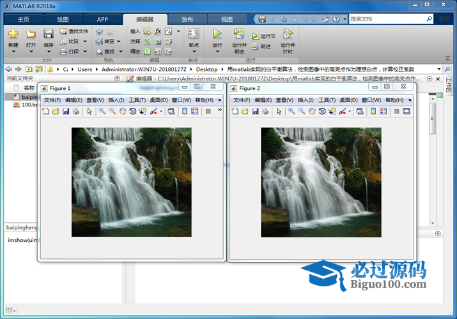This screenshot has height=319, width=457.
Task: Select Figure 1 Data Cursor tool
Action: pyautogui.click(x=143, y=111)
